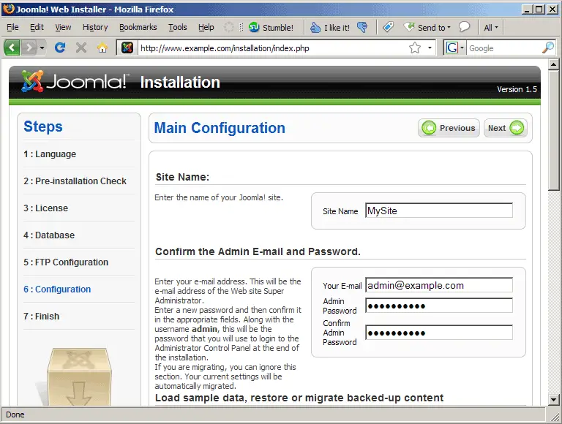The height and width of the screenshot is (424, 562).
Task: Click the Version 1.5 text
Action: click(x=517, y=89)
